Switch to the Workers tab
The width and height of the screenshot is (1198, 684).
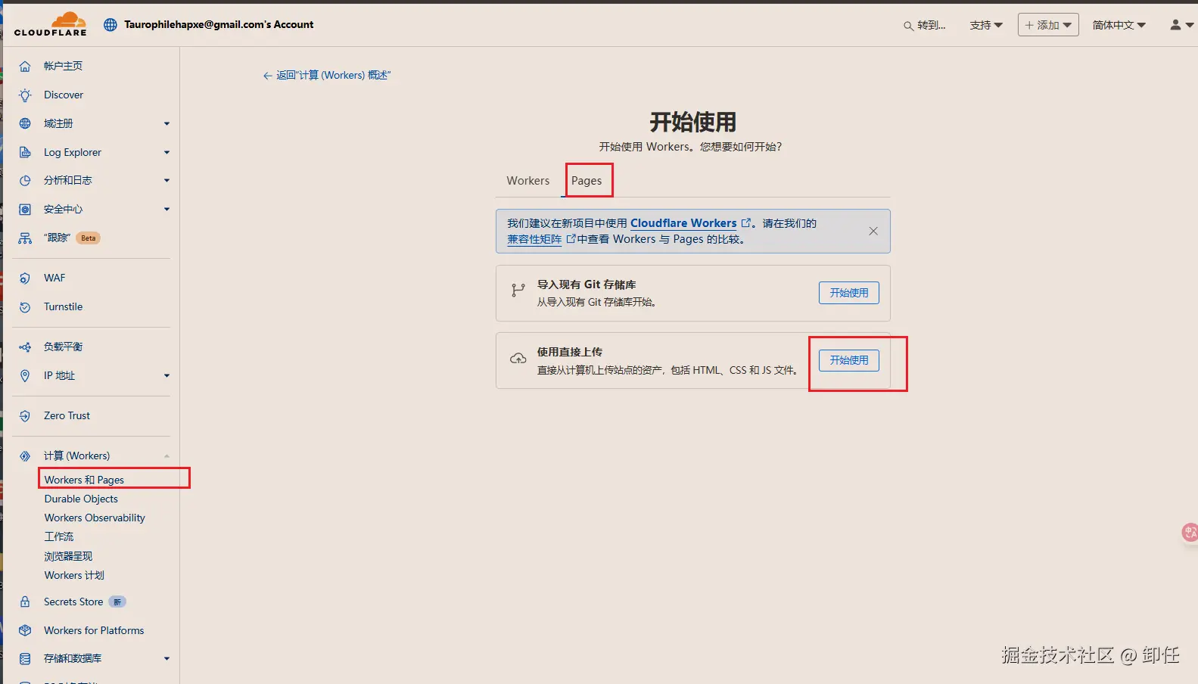tap(528, 181)
